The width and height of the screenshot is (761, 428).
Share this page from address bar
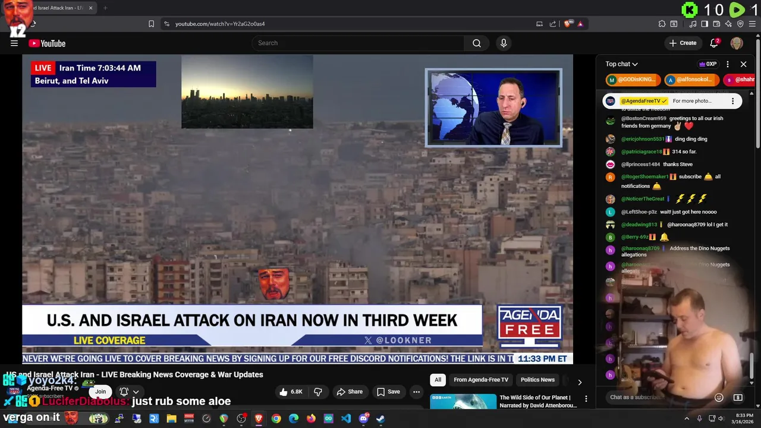click(x=553, y=24)
